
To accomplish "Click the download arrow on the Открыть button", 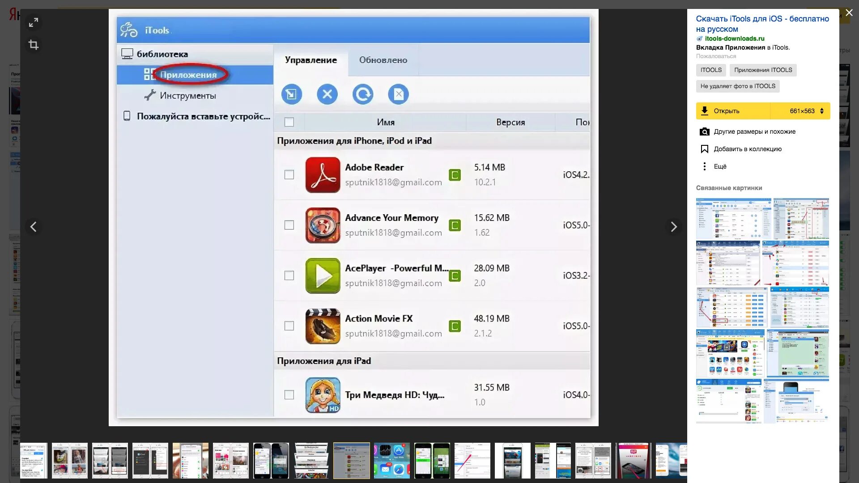I will [x=705, y=111].
